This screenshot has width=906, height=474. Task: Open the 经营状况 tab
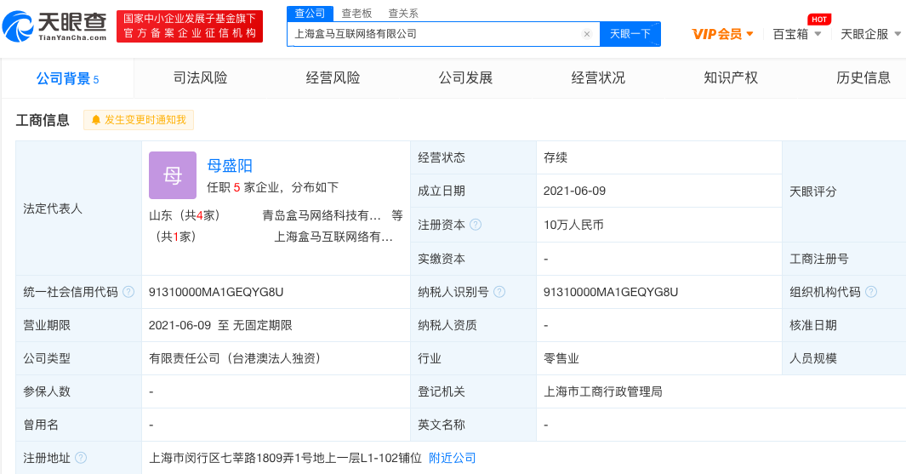(598, 78)
